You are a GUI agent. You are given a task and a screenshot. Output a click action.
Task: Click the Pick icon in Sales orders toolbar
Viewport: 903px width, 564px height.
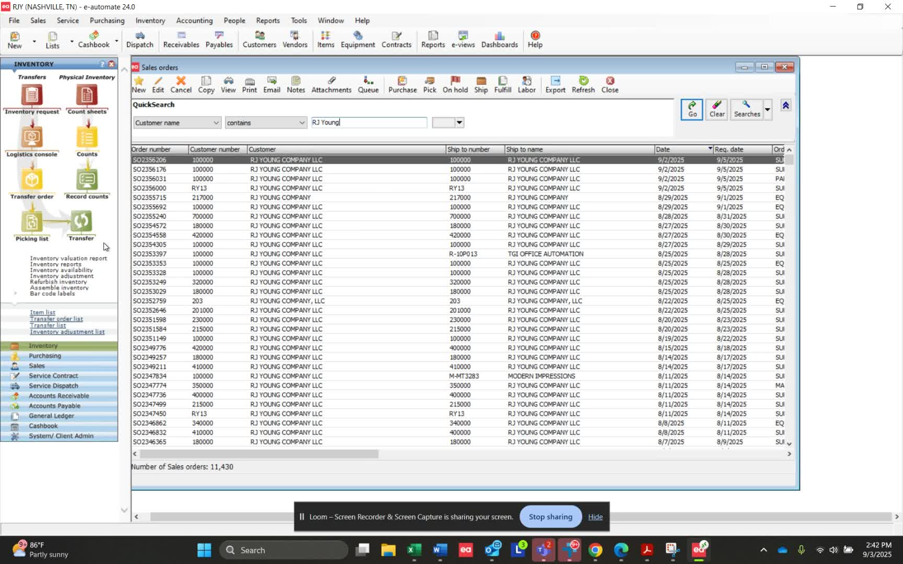[430, 85]
